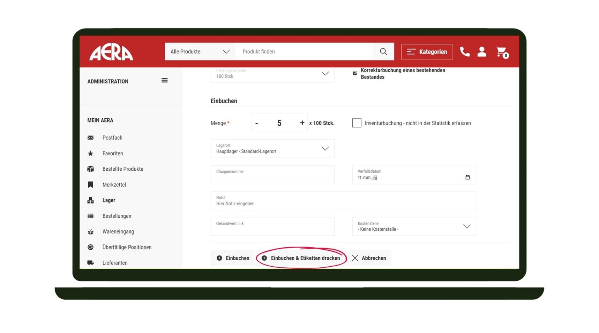Select Bestellungen in the sidebar menu

117,216
